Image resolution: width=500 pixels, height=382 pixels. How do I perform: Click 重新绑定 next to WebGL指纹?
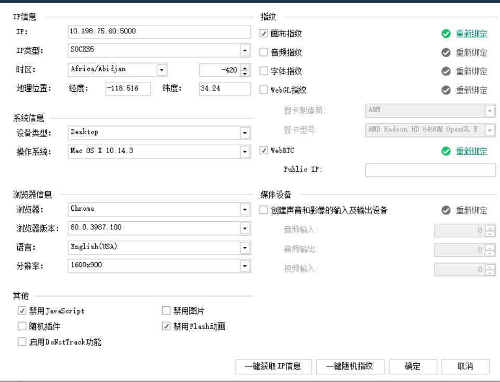[x=471, y=90]
